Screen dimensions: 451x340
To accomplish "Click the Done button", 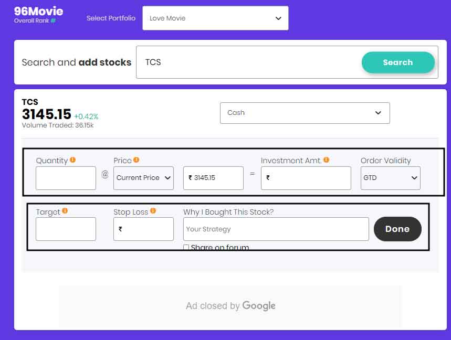I will pyautogui.click(x=397, y=229).
